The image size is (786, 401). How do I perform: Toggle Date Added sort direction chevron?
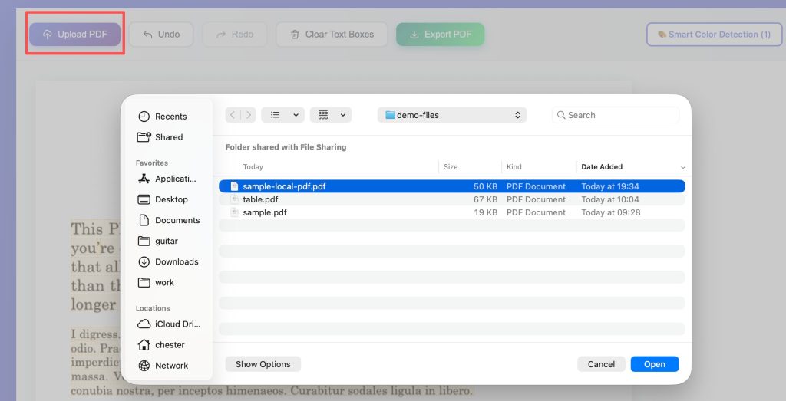tap(682, 167)
